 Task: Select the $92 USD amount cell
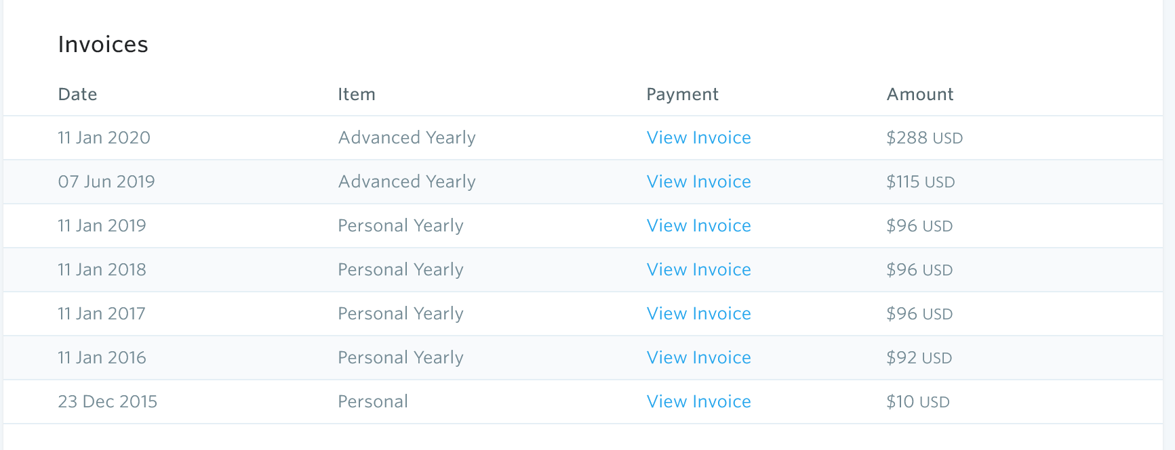tap(919, 357)
